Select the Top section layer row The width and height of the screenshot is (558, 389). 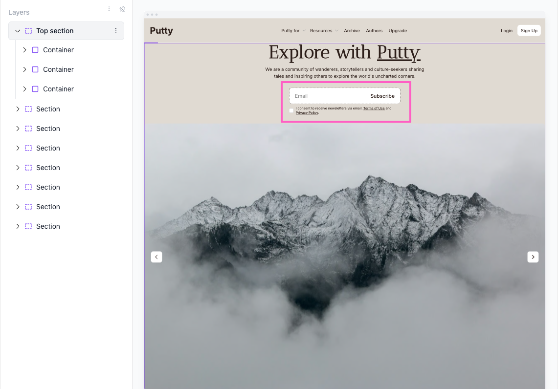[x=66, y=31]
